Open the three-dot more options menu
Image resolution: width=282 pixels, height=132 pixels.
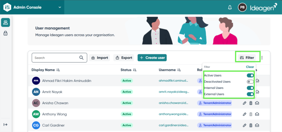[x=262, y=58]
